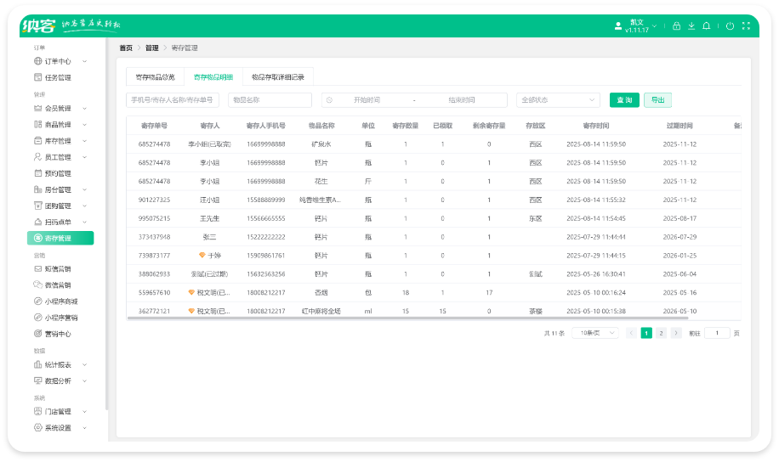
Task: Open the 全部状态 status dropdown
Action: click(x=558, y=100)
